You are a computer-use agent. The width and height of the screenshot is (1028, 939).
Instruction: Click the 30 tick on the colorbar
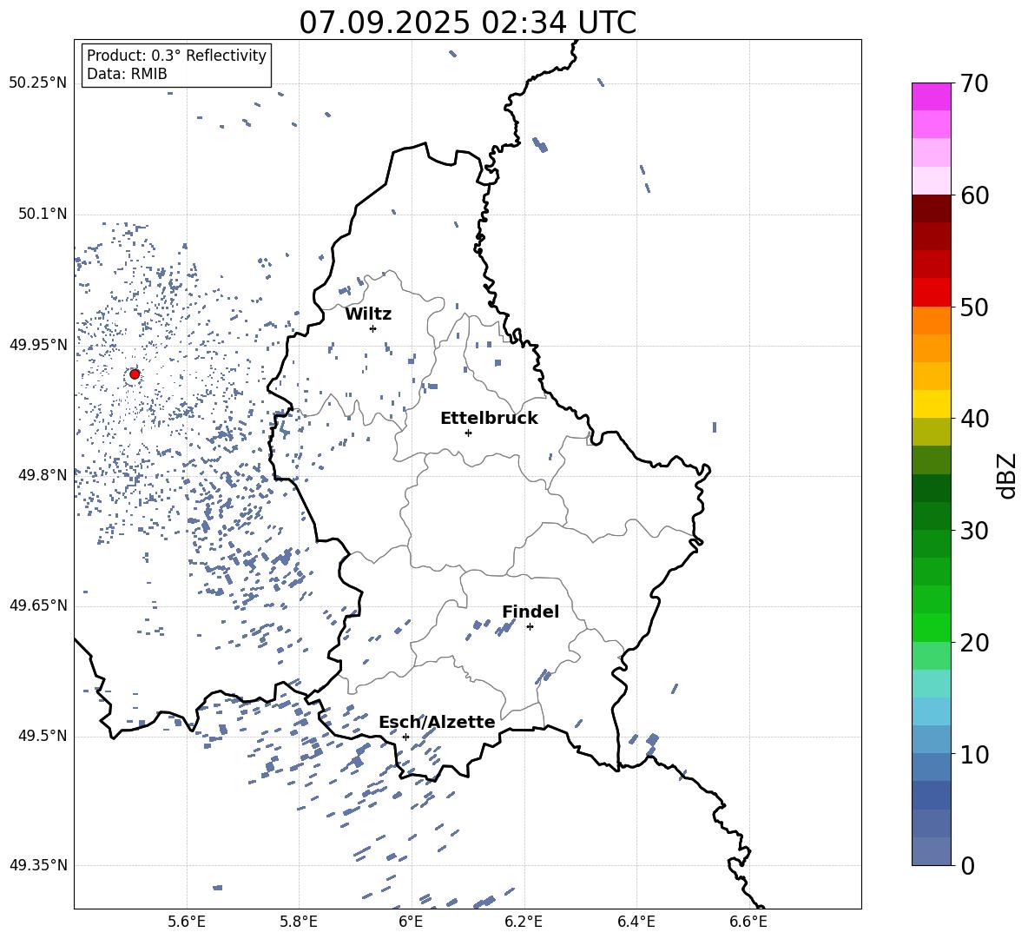(x=974, y=531)
